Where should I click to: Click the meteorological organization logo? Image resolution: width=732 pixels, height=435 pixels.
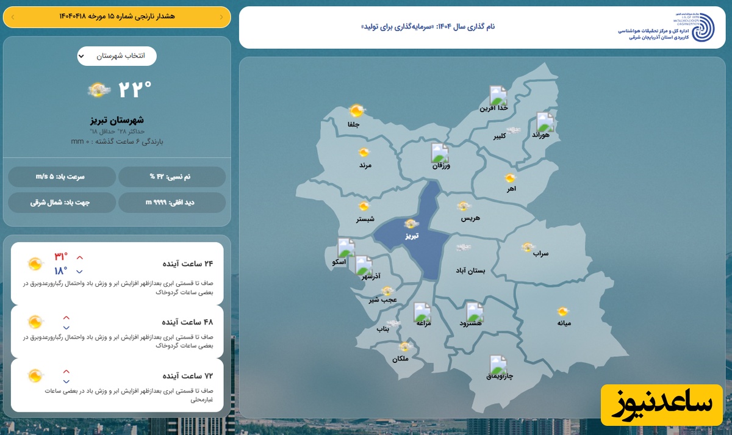(703, 27)
